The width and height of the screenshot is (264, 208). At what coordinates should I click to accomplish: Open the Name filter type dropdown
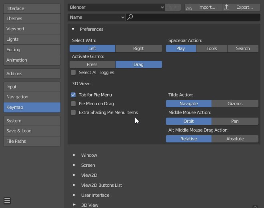(96, 17)
